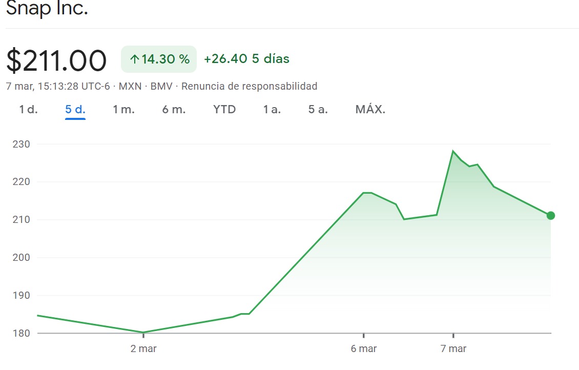Click the BMV exchange label
Image resolution: width=579 pixels, height=370 pixels.
(x=161, y=86)
